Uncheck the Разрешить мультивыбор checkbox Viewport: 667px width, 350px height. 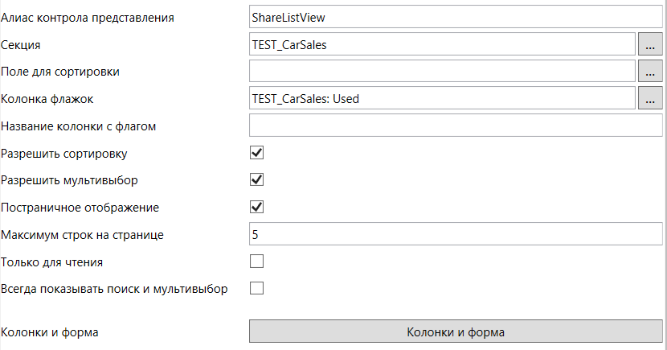tap(257, 179)
